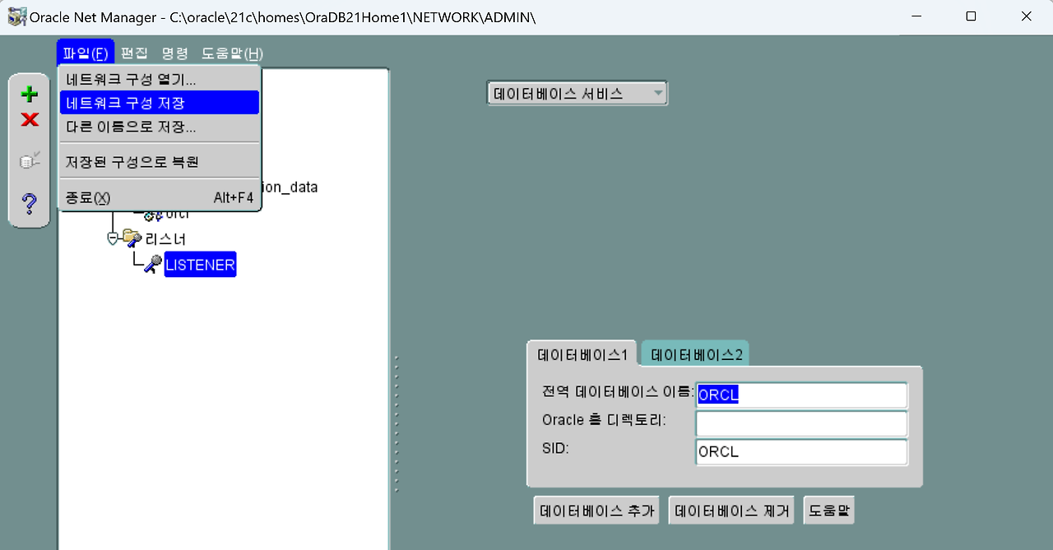1053x550 pixels.
Task: Switch to the 데이터베이스1 tab
Action: click(x=582, y=355)
